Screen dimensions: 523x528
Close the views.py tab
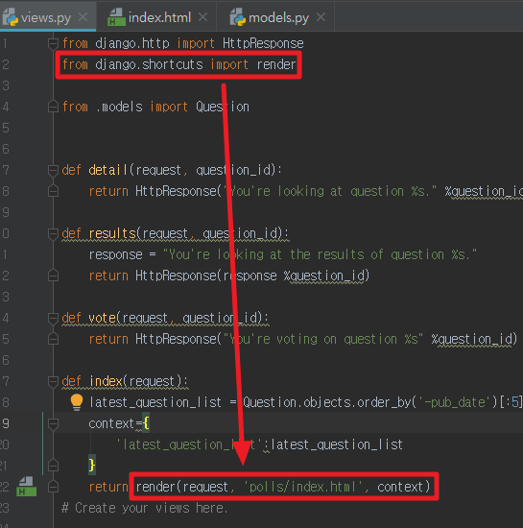click(83, 17)
